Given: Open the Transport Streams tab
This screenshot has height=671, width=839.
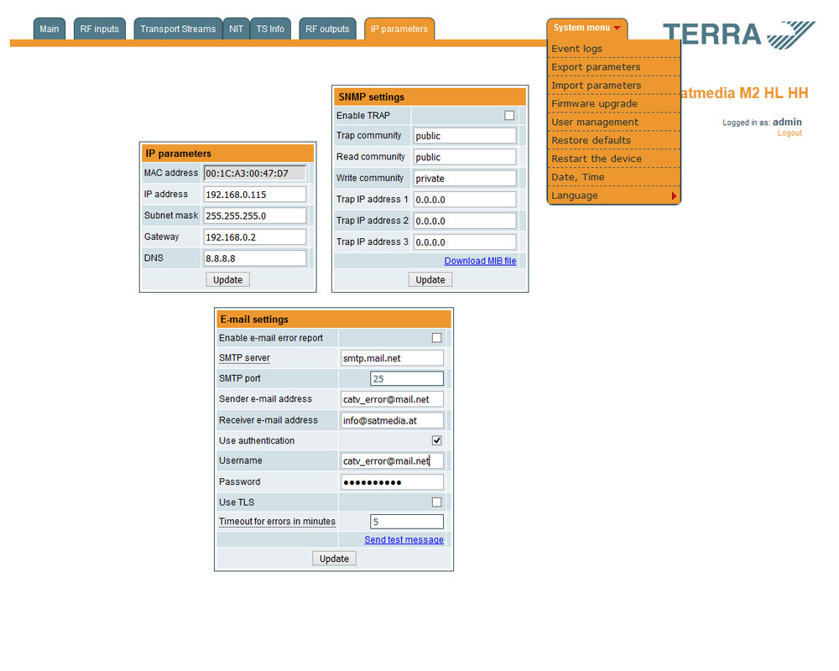Looking at the screenshot, I should coord(178,29).
